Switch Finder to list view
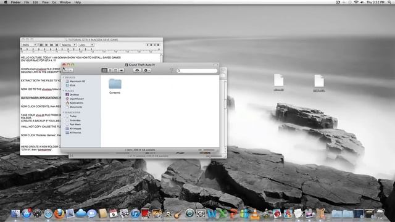Screen dimensions: 395x222 pyautogui.click(x=110, y=70)
